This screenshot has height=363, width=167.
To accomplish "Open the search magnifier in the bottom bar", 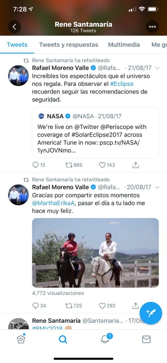I will click(63, 339).
